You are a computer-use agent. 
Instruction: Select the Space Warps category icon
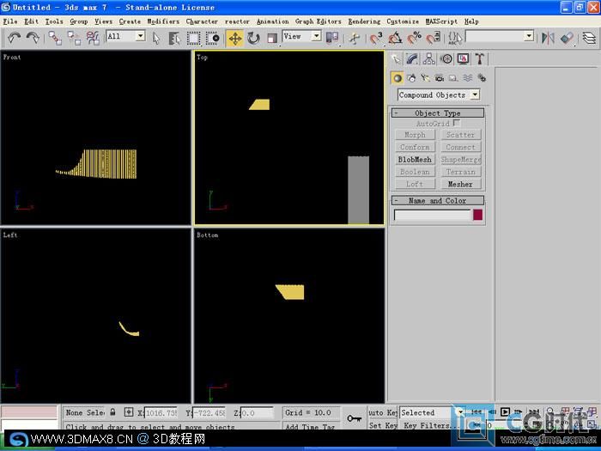click(467, 78)
